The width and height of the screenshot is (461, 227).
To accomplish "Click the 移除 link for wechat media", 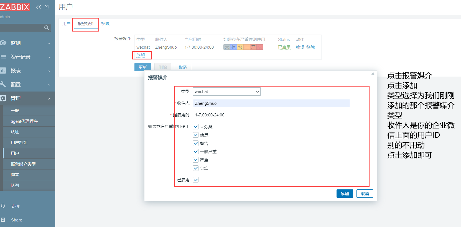I will click(310, 47).
